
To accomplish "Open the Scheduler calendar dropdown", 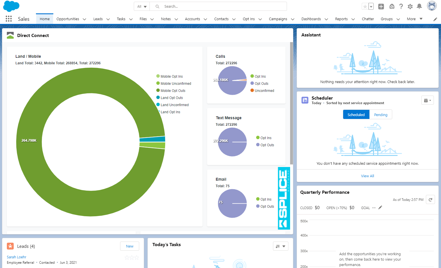I will pos(427,100).
